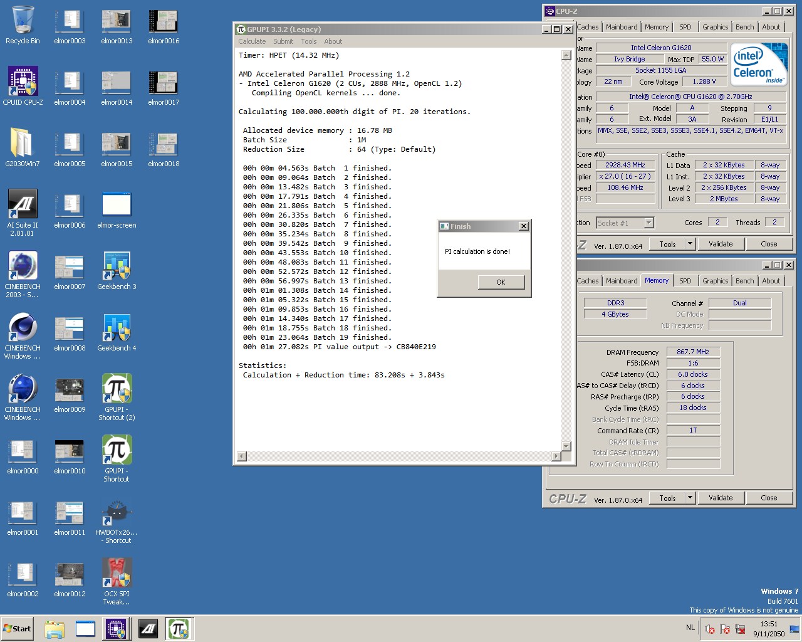Launch Geekbench 4 shortcut
The width and height of the screenshot is (802, 642).
point(117,332)
